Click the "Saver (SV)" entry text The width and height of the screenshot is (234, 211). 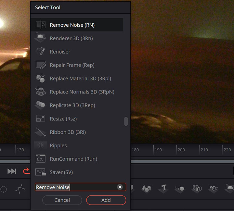point(61,172)
